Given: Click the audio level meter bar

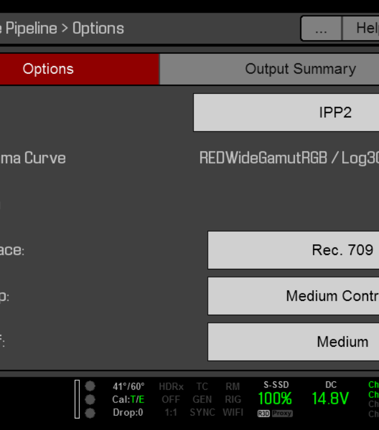Looking at the screenshot, I should pyautogui.click(x=77, y=399).
